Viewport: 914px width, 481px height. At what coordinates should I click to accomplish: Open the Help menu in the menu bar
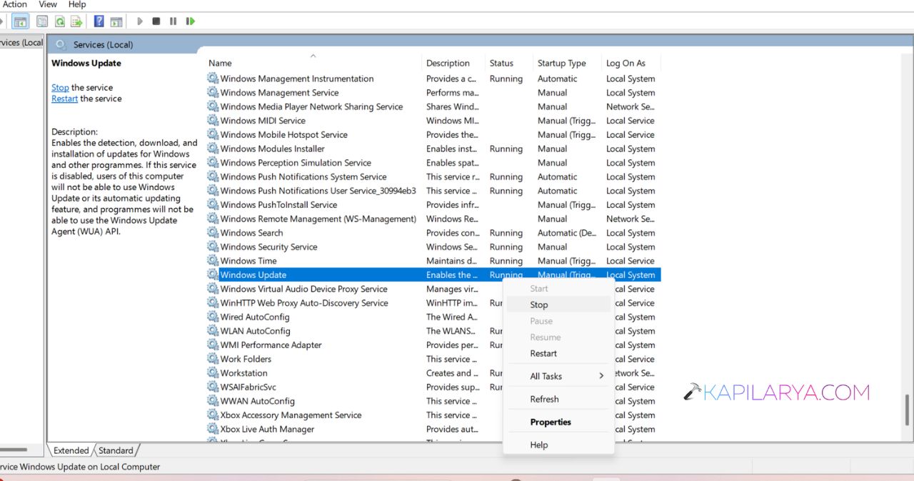(77, 4)
